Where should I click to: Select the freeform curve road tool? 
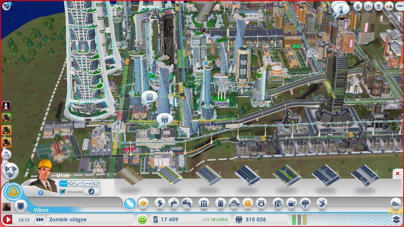pyautogui.click(x=88, y=183)
